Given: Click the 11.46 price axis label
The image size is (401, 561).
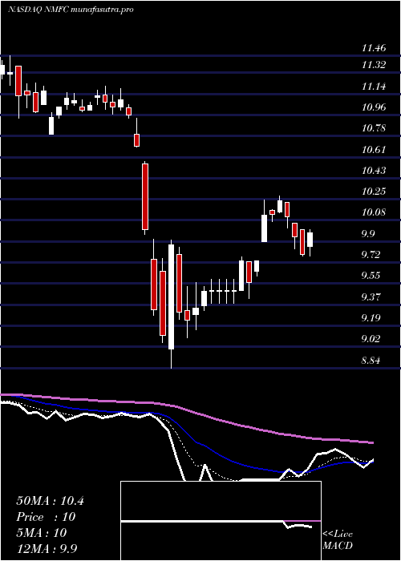Looking at the screenshot, I should point(374,48).
